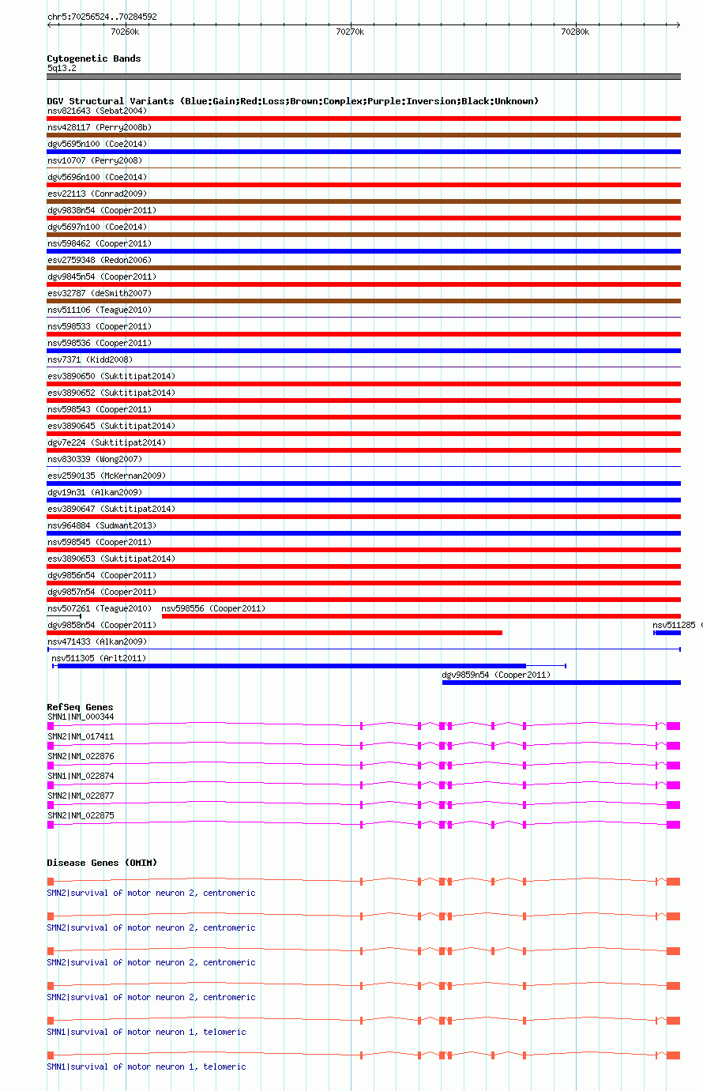Click the 5q13.2 band label

pos(62,69)
